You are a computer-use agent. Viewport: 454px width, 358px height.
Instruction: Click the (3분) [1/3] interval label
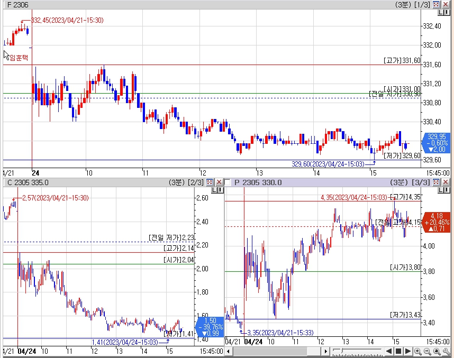click(413, 5)
